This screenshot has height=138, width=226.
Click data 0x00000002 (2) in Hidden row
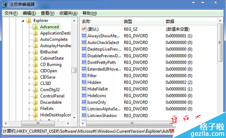[x=179, y=82]
